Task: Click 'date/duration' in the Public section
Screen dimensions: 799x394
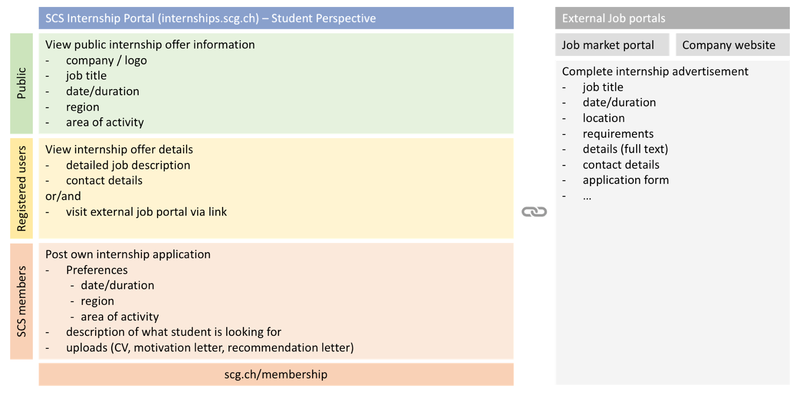Action: point(103,91)
